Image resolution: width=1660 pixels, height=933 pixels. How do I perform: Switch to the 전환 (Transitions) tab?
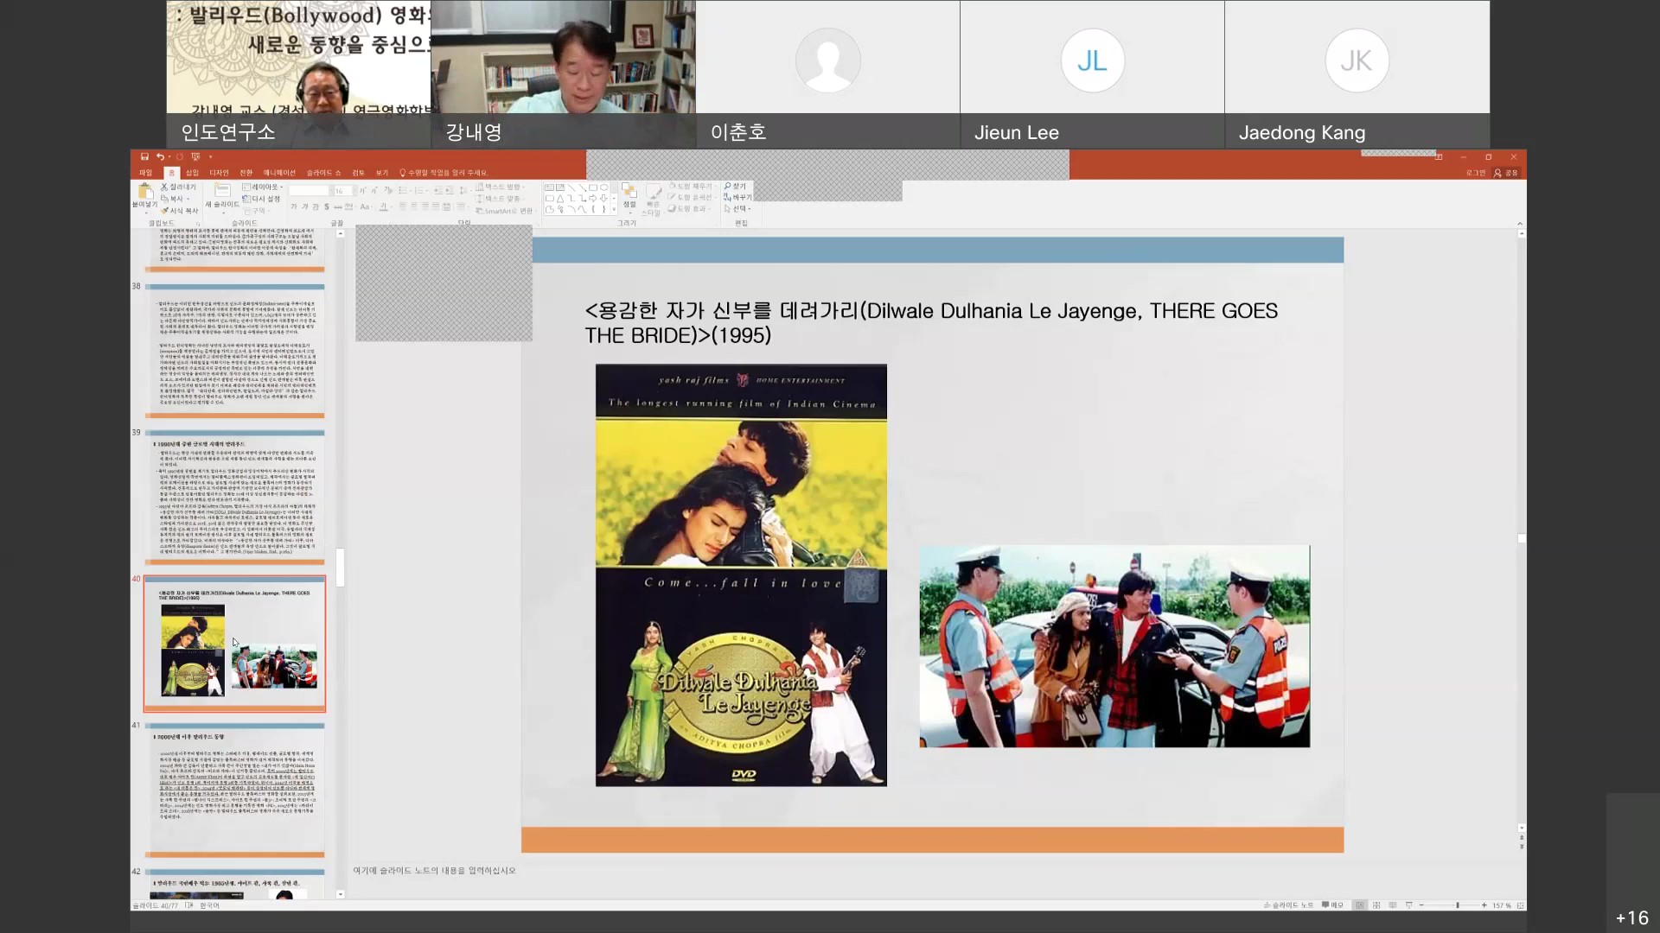pyautogui.click(x=246, y=173)
